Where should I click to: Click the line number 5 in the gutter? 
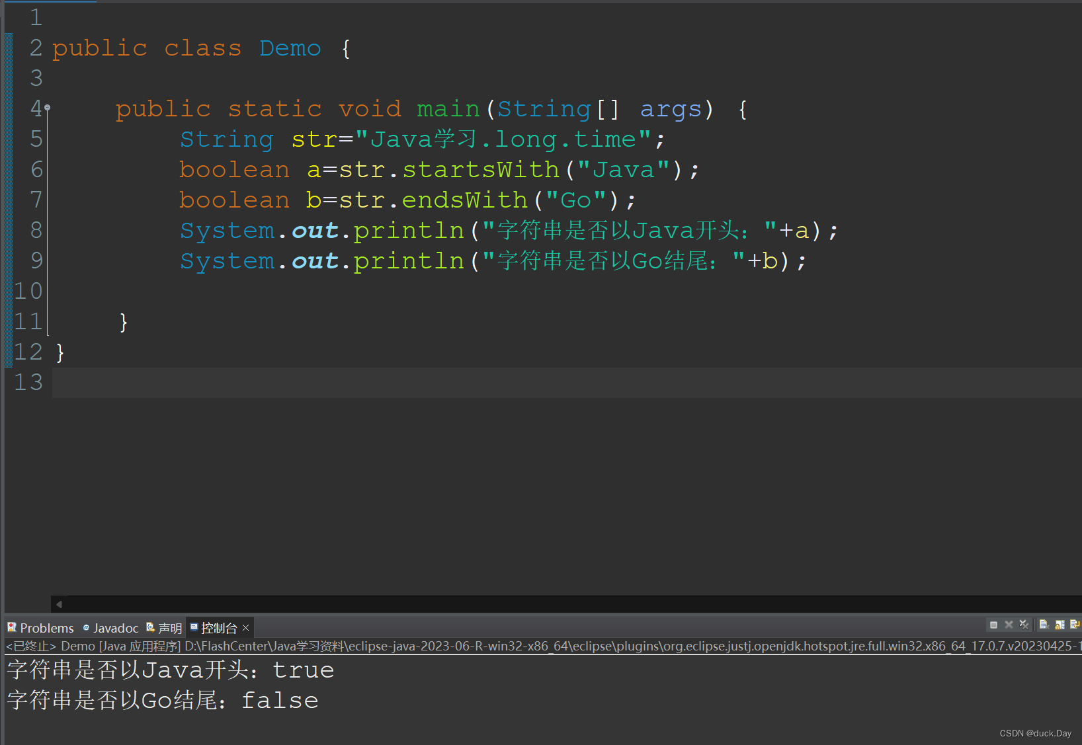point(36,139)
